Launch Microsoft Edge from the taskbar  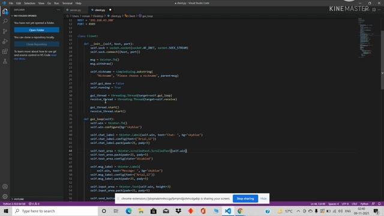coord(128,211)
